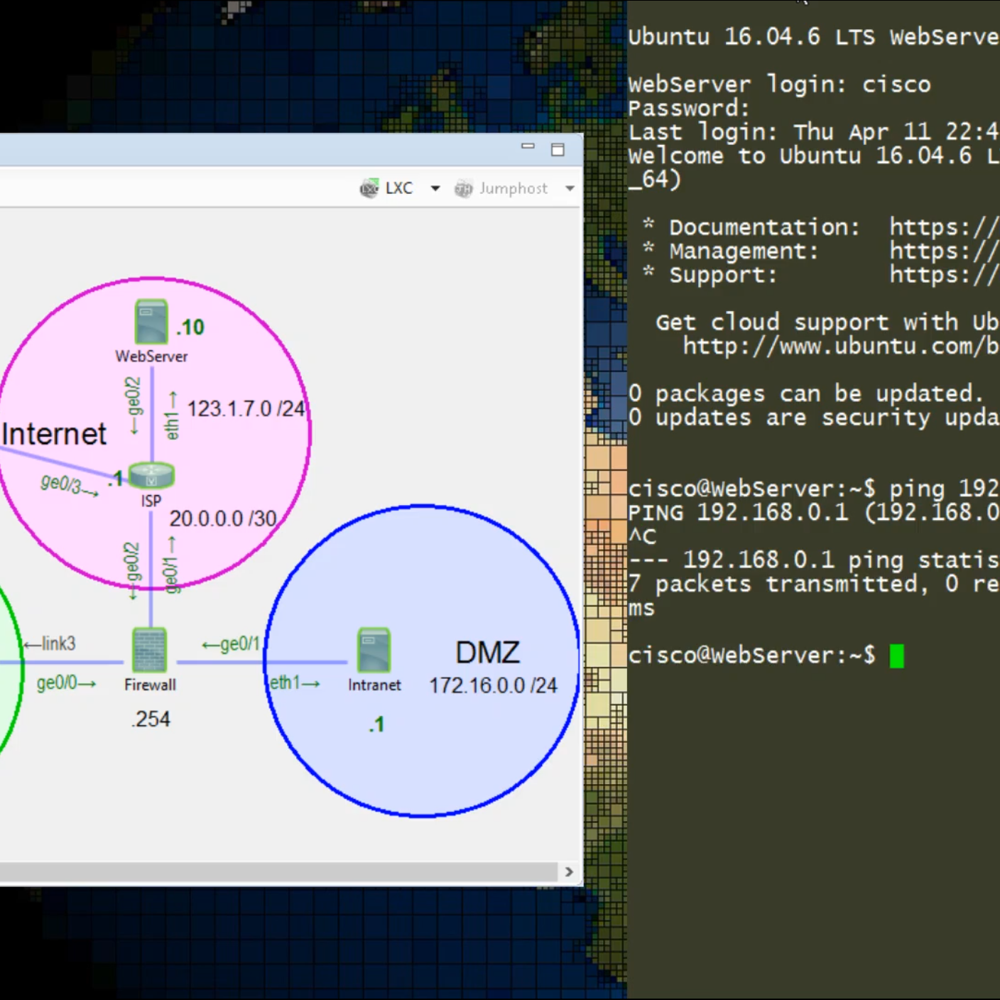Select the DMZ zone label
This screenshot has height=1000, width=1000.
coord(488,653)
